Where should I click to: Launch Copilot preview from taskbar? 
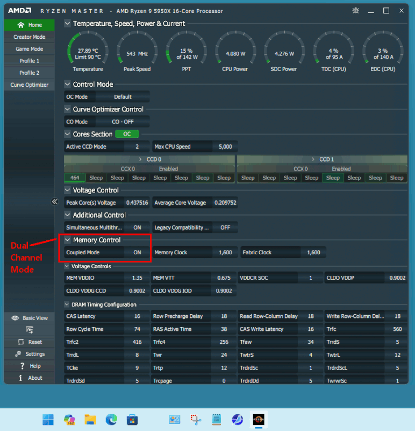(69, 420)
